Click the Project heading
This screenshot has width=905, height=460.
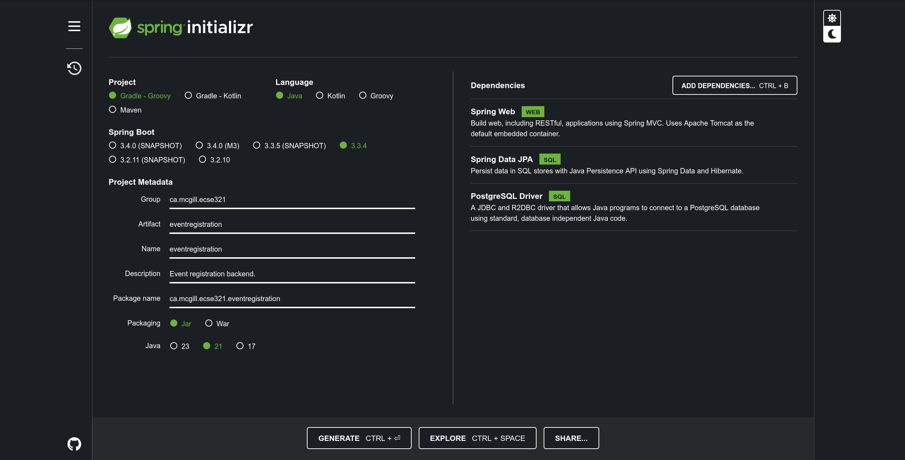[122, 82]
